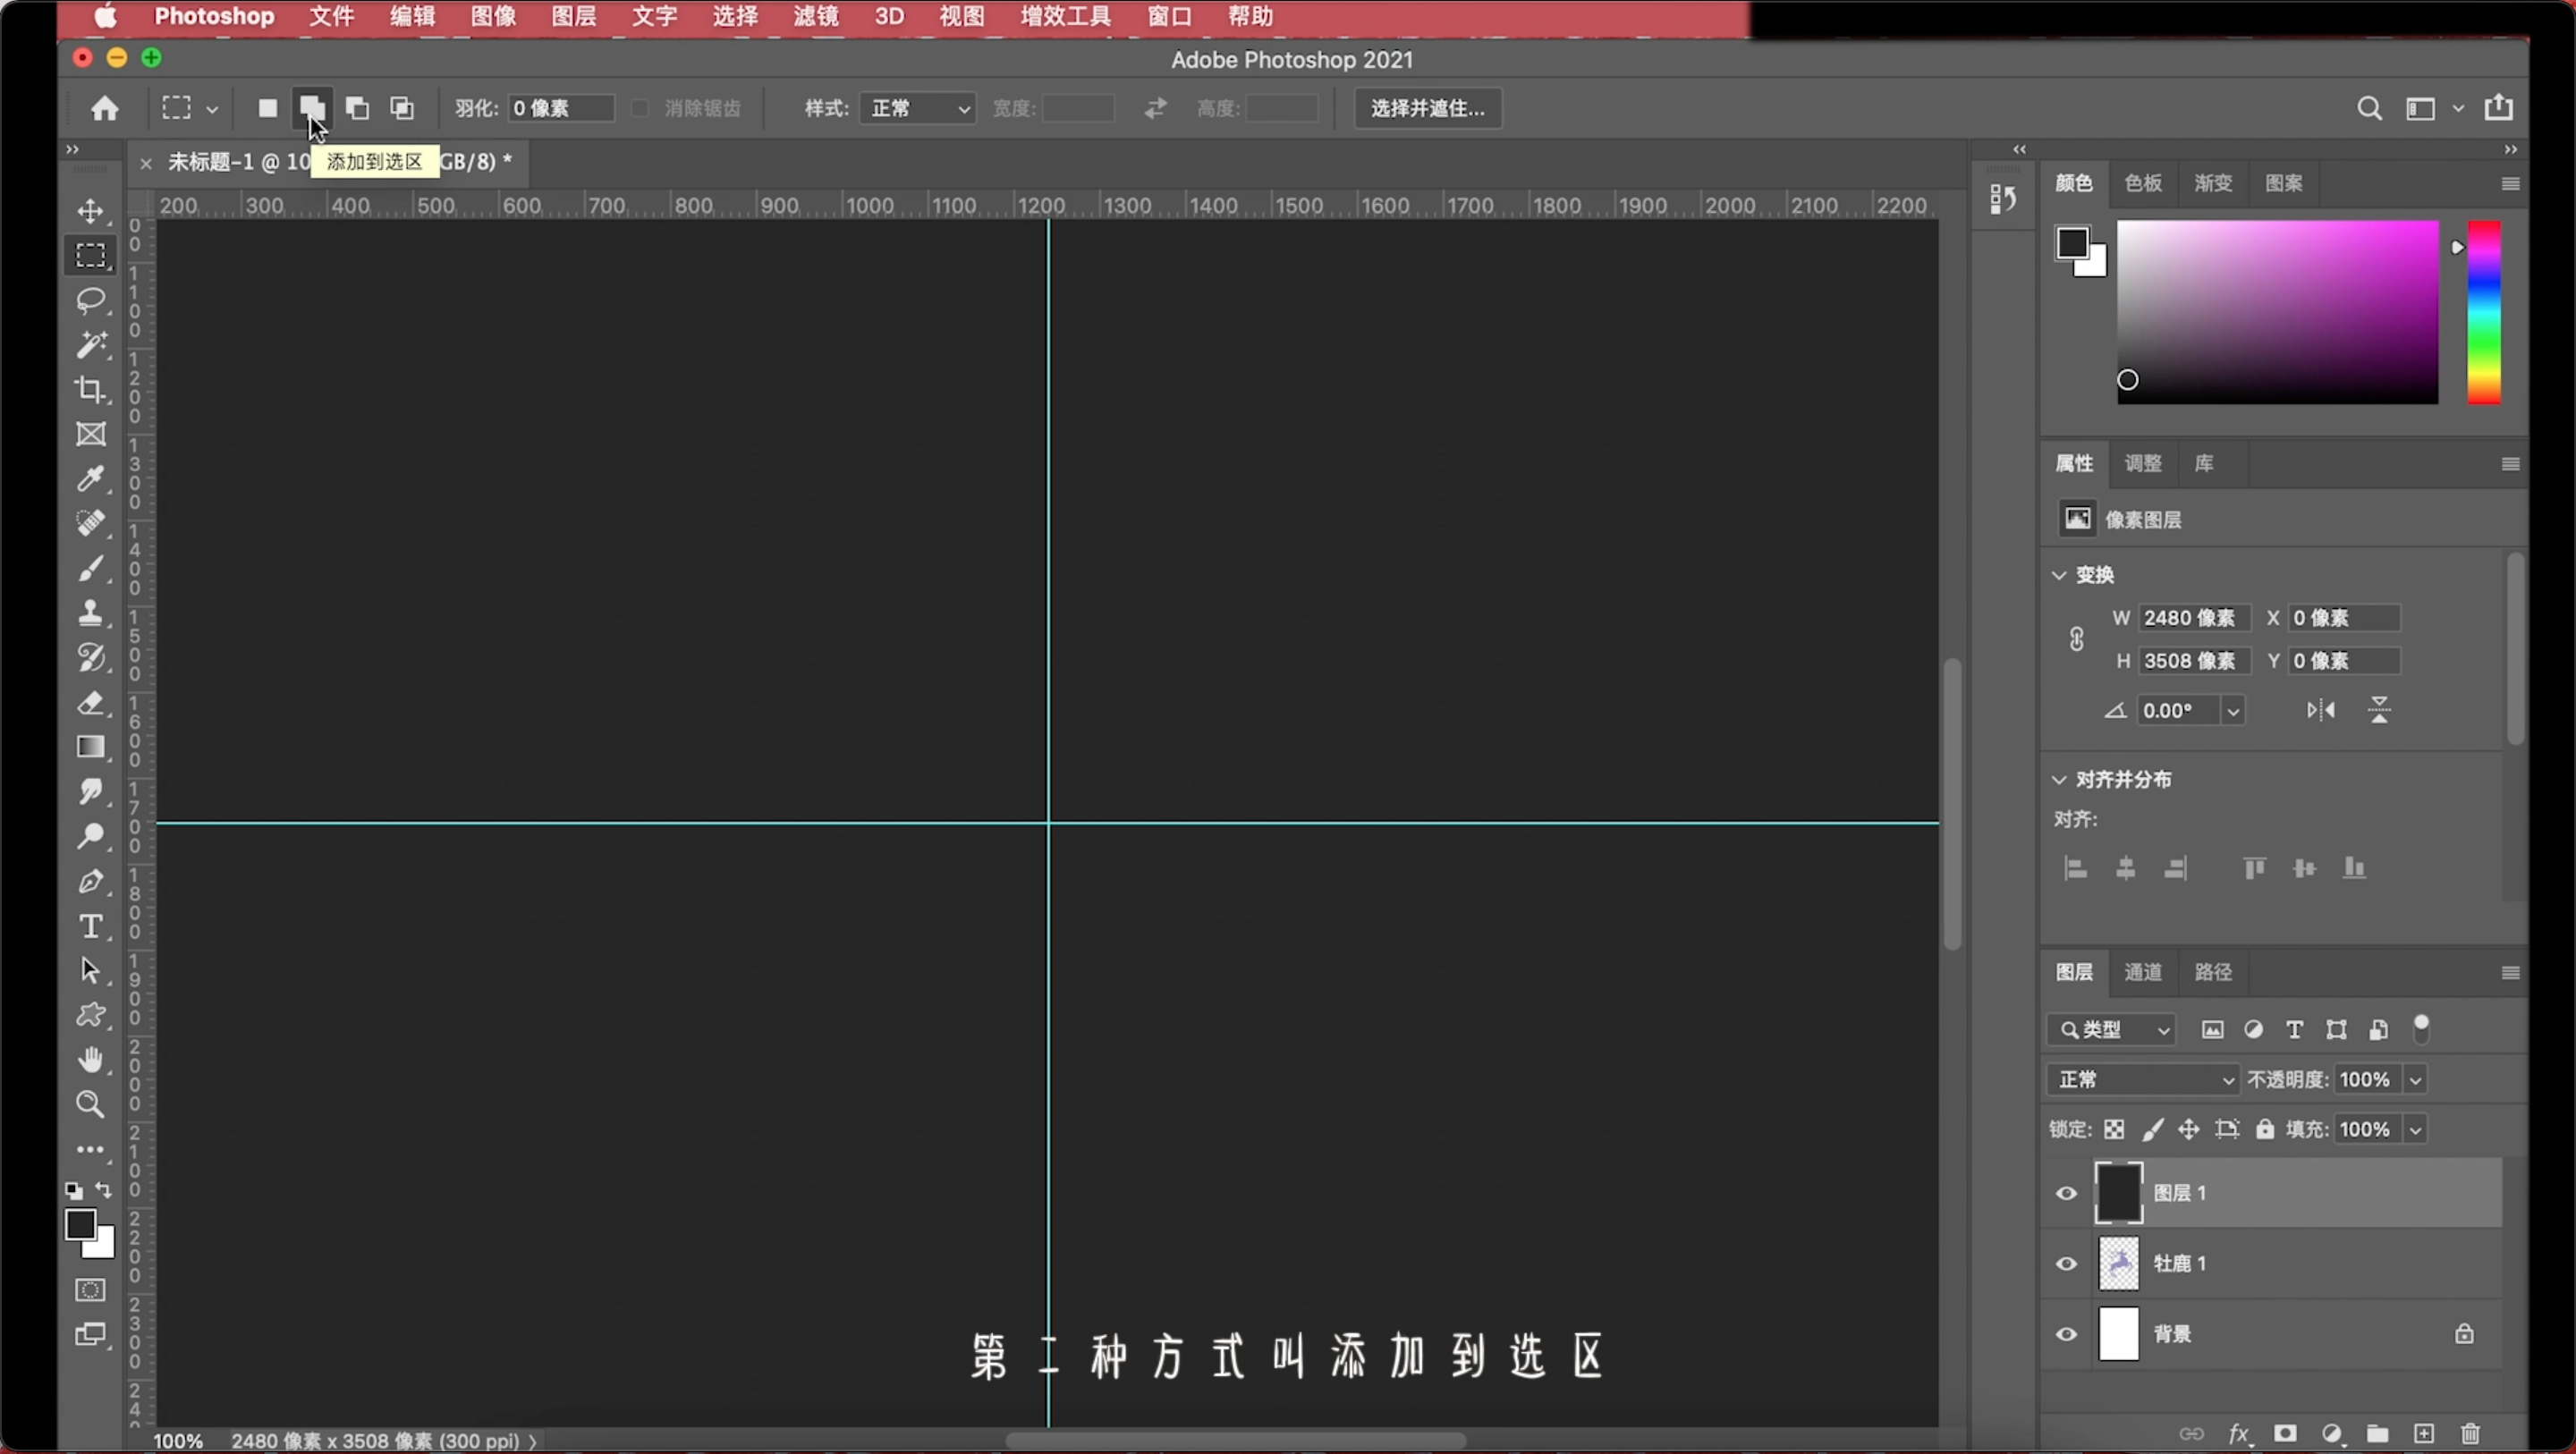Click Intersect with Selection mode icon
Screen dimensions: 2576x1454
point(402,108)
